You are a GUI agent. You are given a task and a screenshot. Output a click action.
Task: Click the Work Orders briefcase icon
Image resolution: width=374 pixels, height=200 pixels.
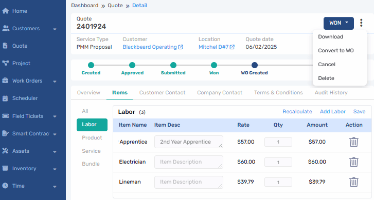pos(5,81)
